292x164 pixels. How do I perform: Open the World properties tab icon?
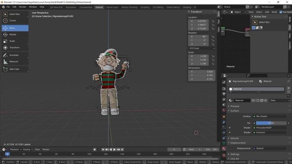click(224, 110)
